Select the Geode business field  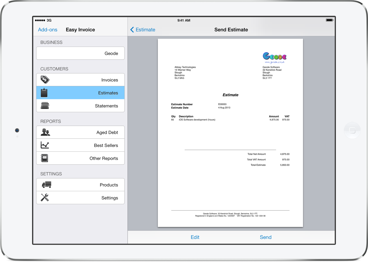coord(80,53)
